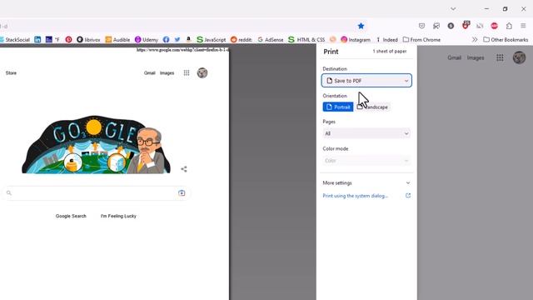Click the camera image-search icon in search box

point(182,192)
